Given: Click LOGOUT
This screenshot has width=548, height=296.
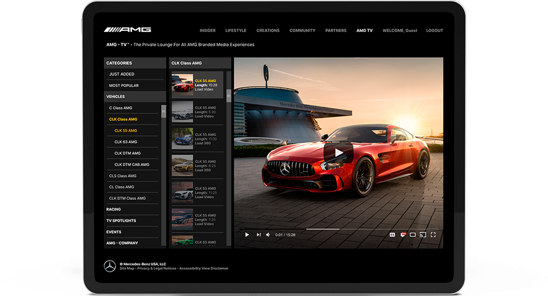Looking at the screenshot, I should click(434, 30).
